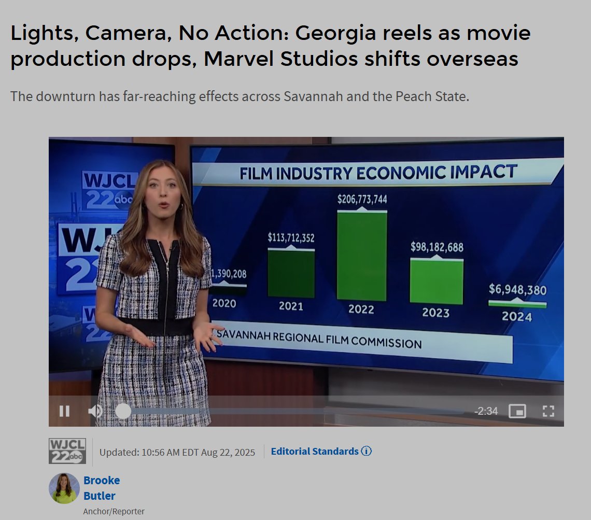Open the Editorial Standards link
The image size is (591, 520).
pyautogui.click(x=314, y=452)
